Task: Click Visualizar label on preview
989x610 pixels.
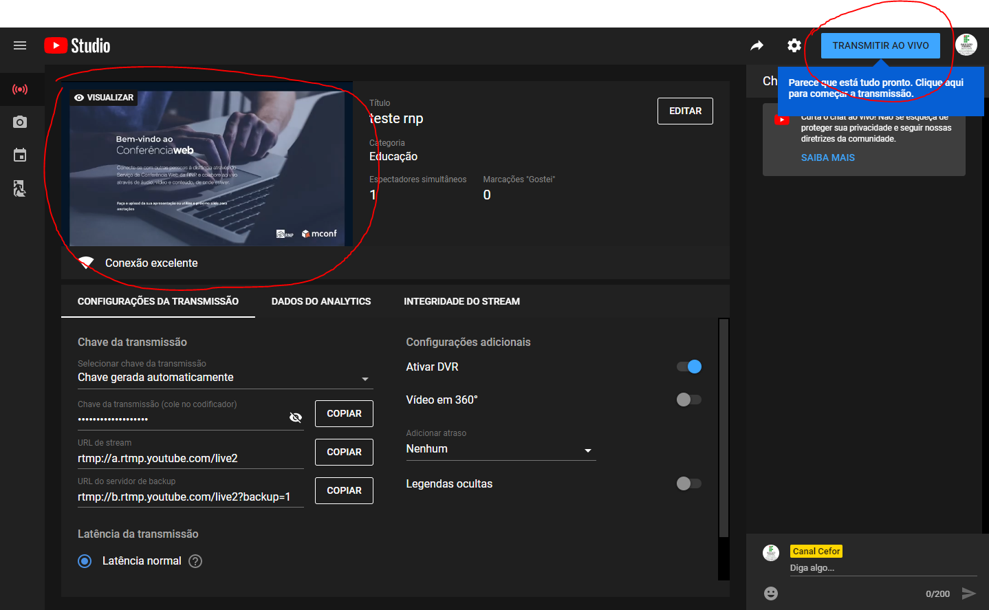Action: click(105, 98)
